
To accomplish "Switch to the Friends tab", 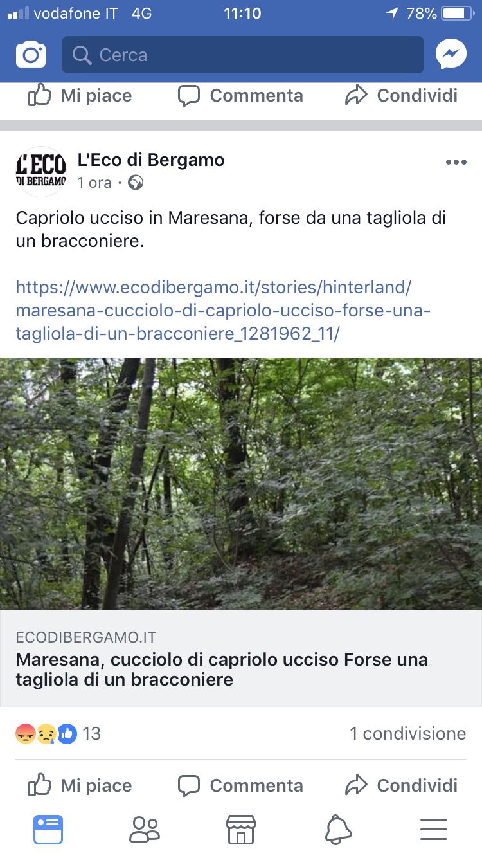I will click(145, 830).
